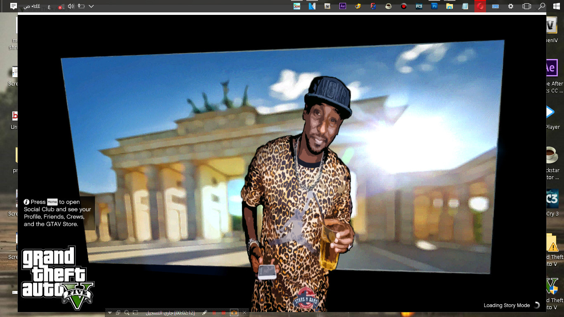Open Windows Start menu
The height and width of the screenshot is (317, 564).
[556, 6]
